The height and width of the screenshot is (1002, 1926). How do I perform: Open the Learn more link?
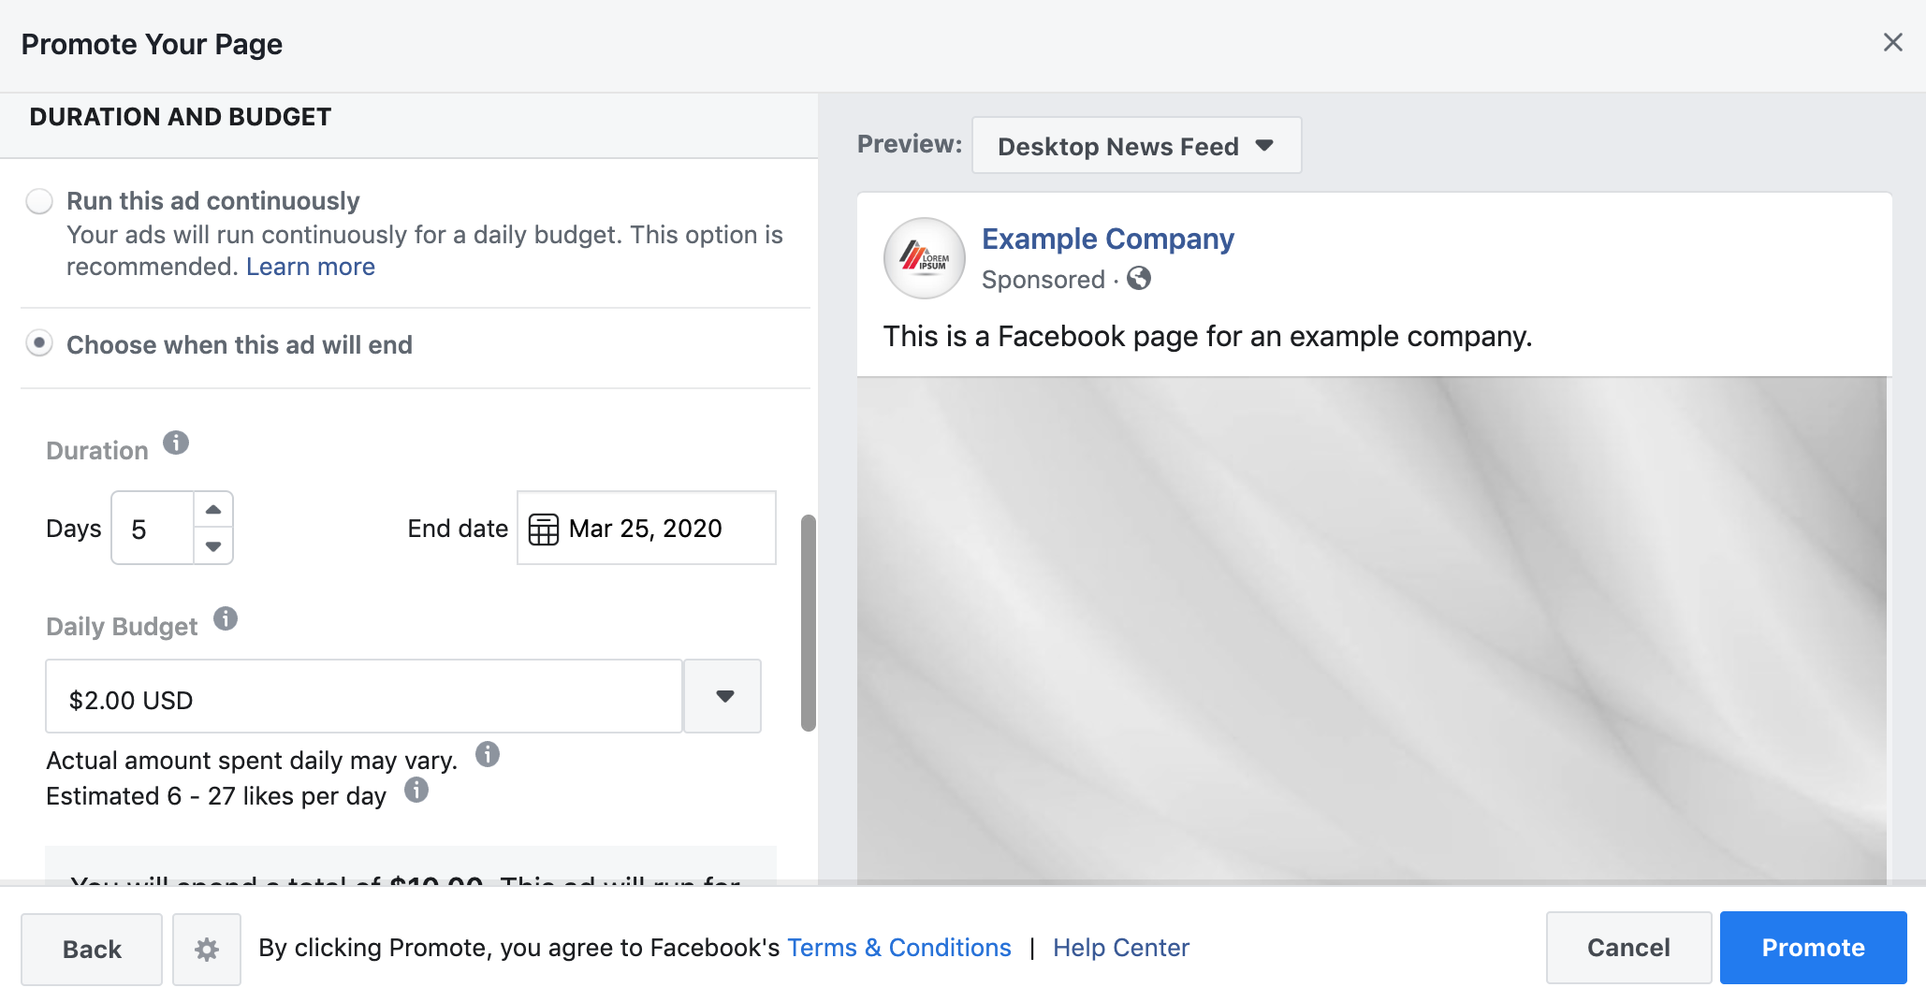tap(310, 267)
